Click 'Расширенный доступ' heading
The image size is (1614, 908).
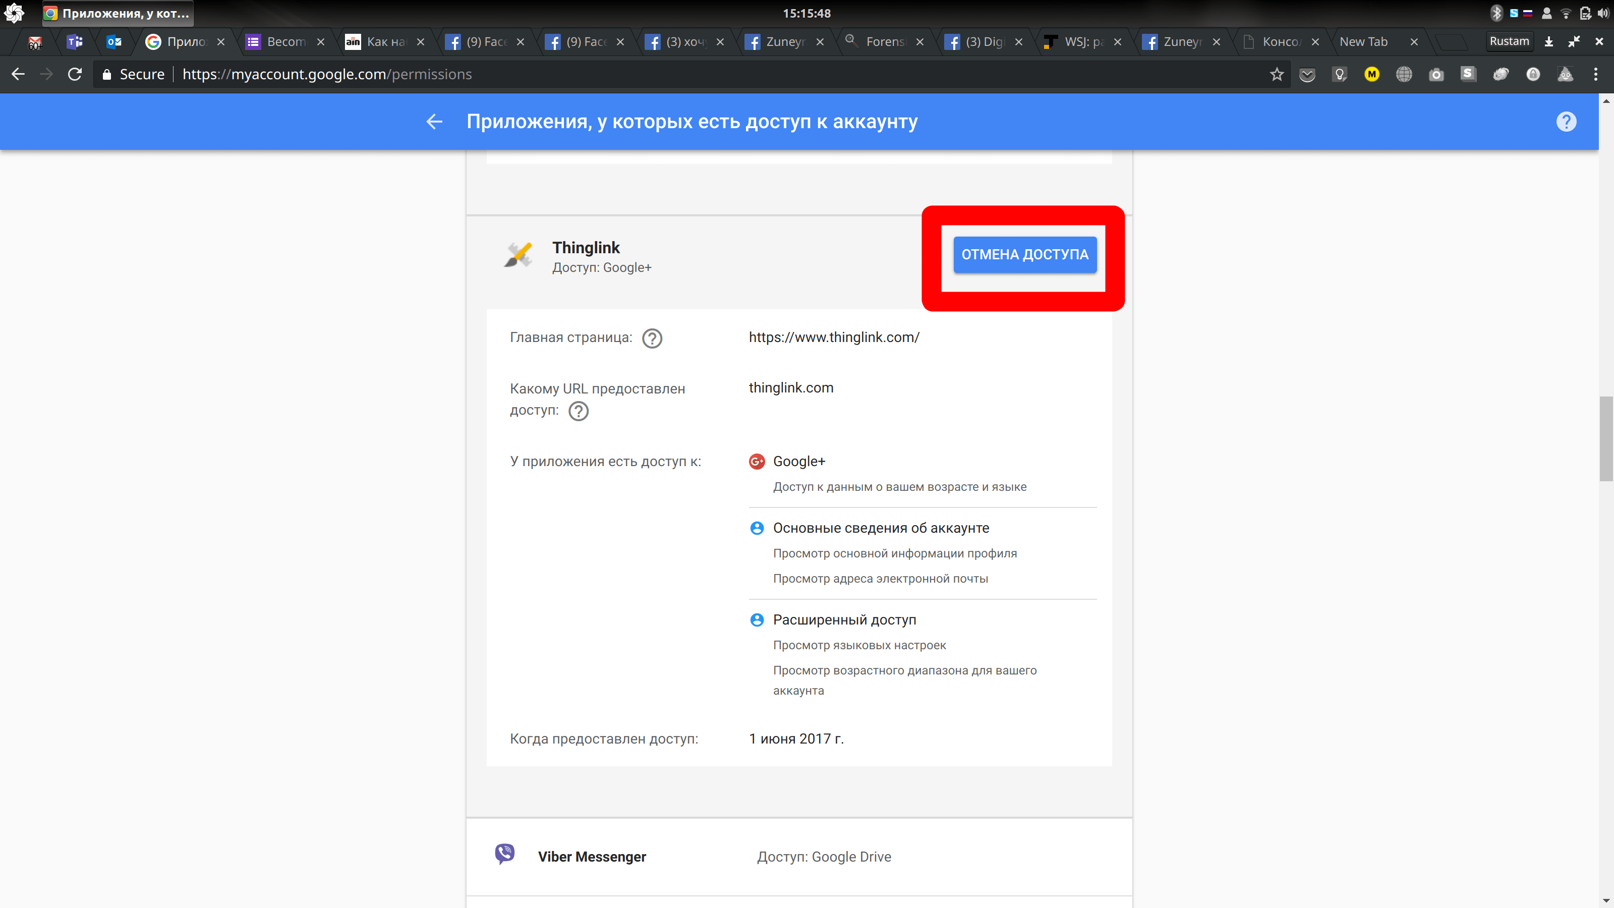[x=845, y=620]
